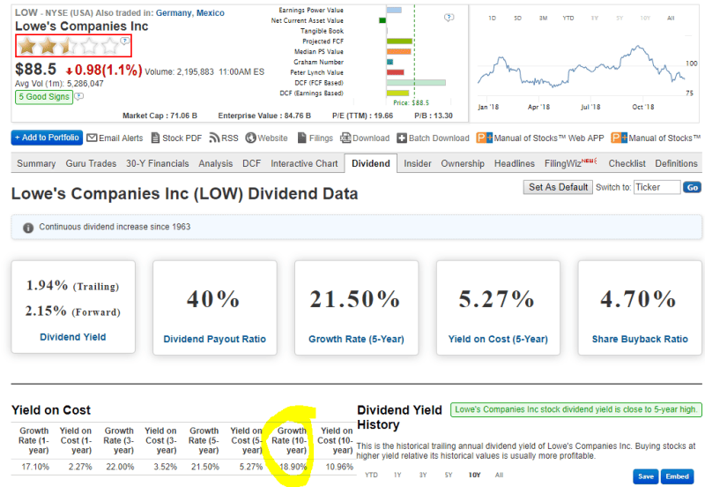The image size is (705, 487).
Task: Follow the Germany exchange link
Action: 174,13
